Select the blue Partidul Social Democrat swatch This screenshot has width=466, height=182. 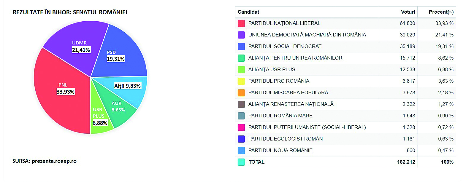point(241,47)
